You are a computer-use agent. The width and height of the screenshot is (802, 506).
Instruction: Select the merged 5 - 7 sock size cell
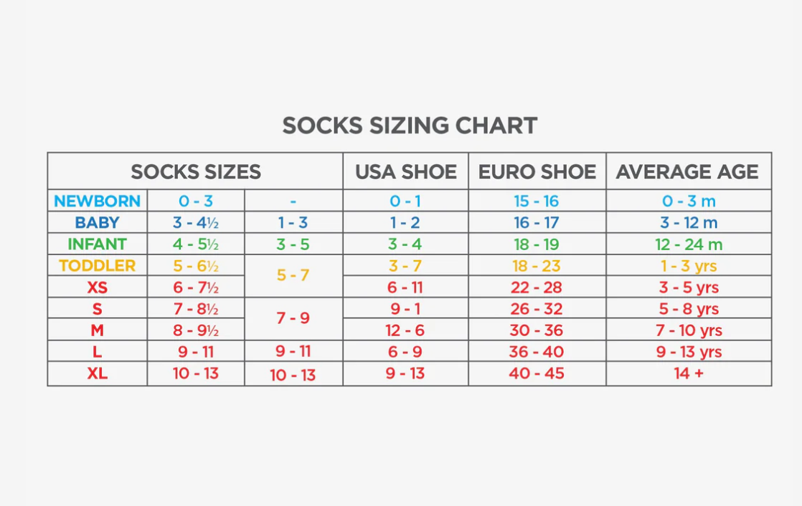(293, 275)
